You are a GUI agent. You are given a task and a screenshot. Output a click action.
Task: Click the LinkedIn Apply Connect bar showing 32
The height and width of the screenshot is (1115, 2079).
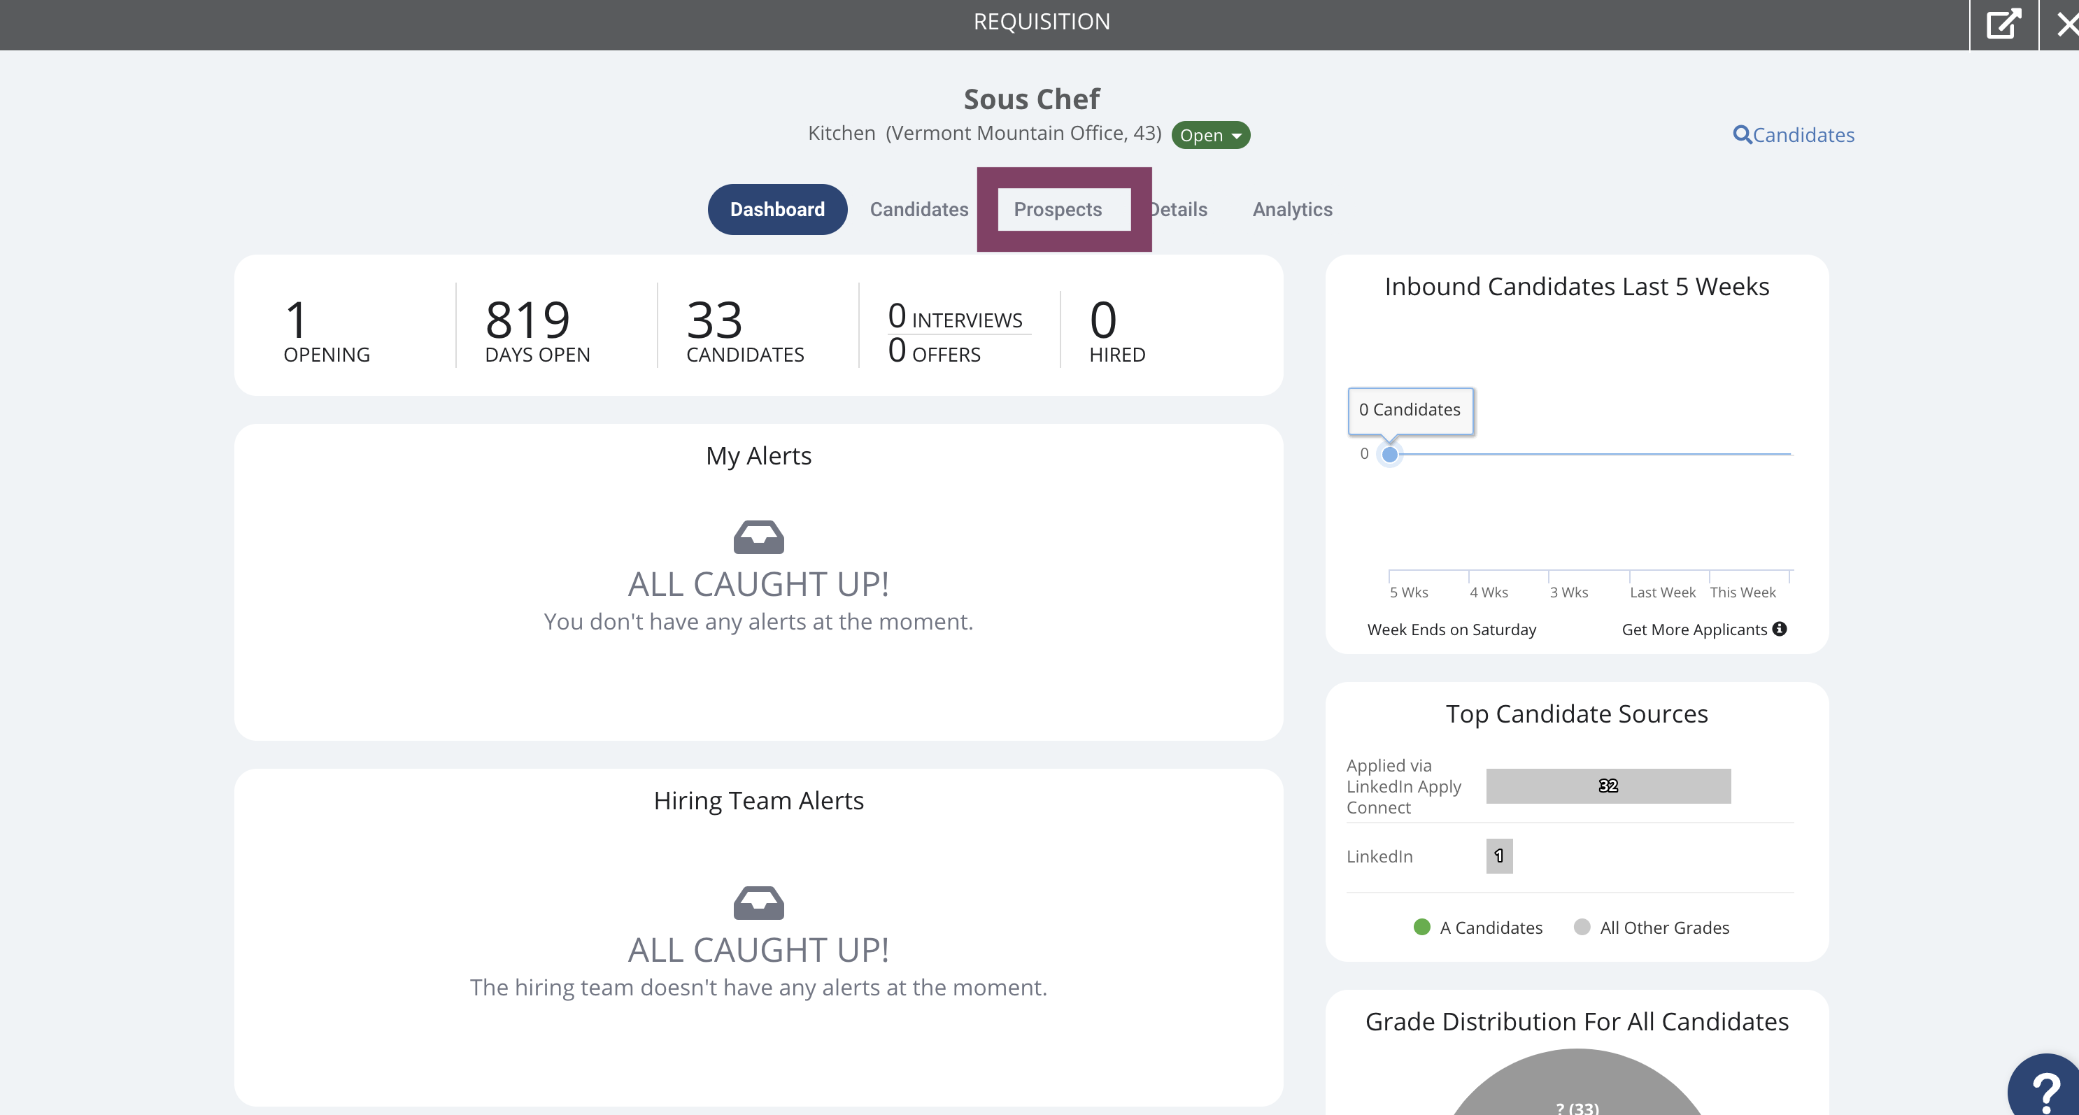(1608, 786)
